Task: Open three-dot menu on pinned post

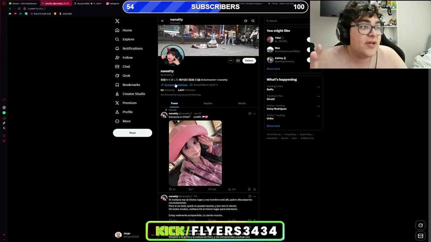Action: click(x=254, y=114)
